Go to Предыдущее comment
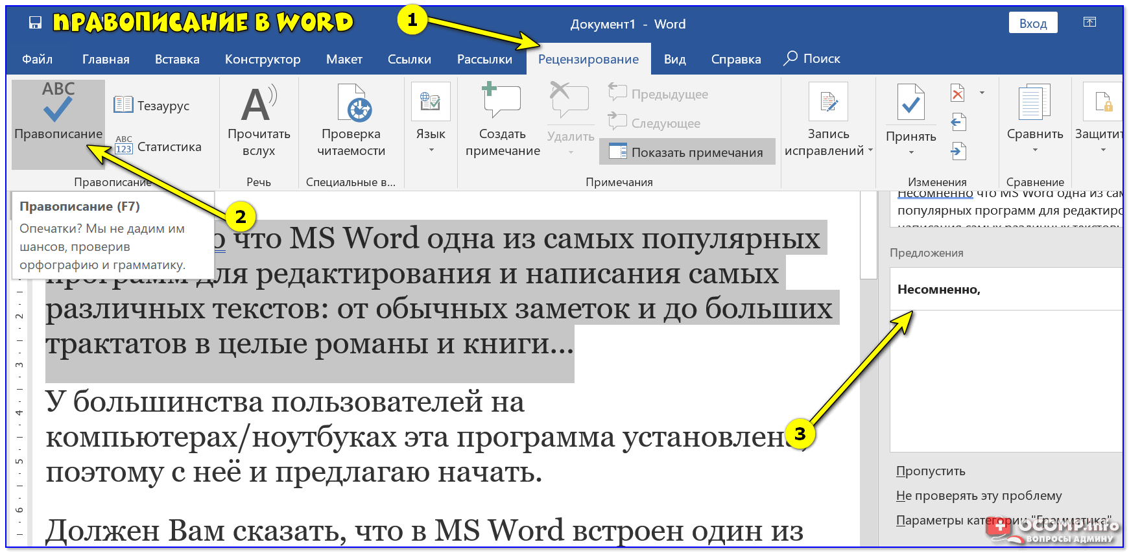The width and height of the screenshot is (1129, 553). (x=658, y=94)
